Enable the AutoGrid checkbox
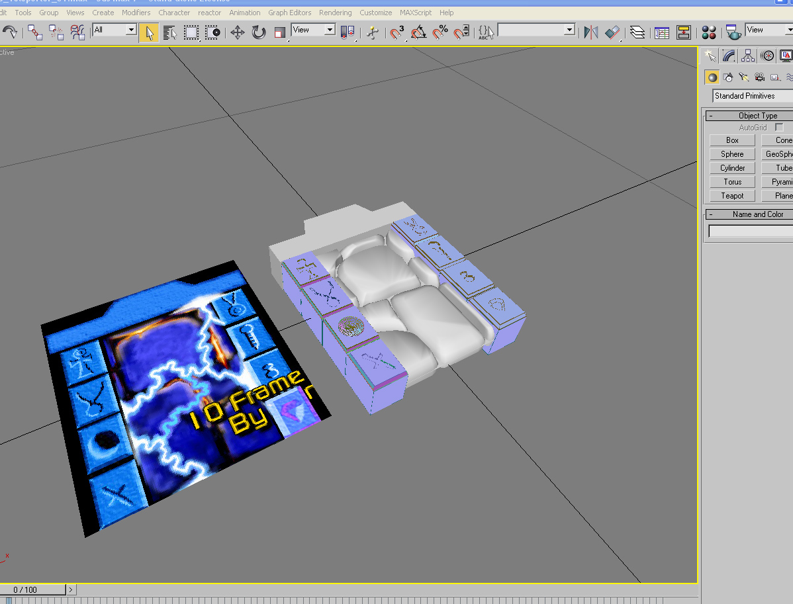793x604 pixels. click(779, 128)
